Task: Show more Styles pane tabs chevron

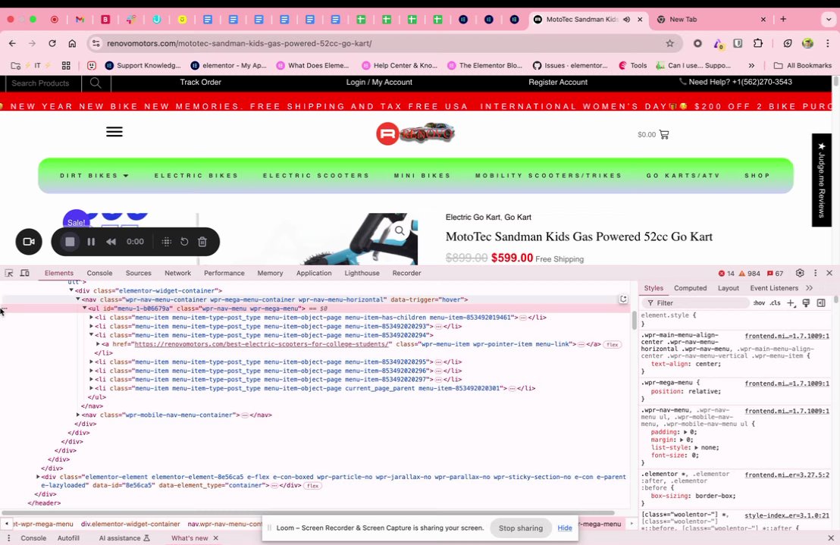Action: pyautogui.click(x=810, y=288)
